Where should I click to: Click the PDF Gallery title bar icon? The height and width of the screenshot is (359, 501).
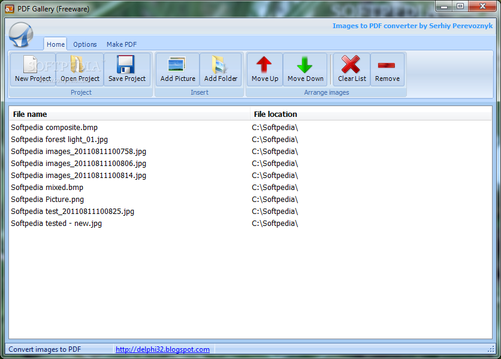tap(10, 8)
